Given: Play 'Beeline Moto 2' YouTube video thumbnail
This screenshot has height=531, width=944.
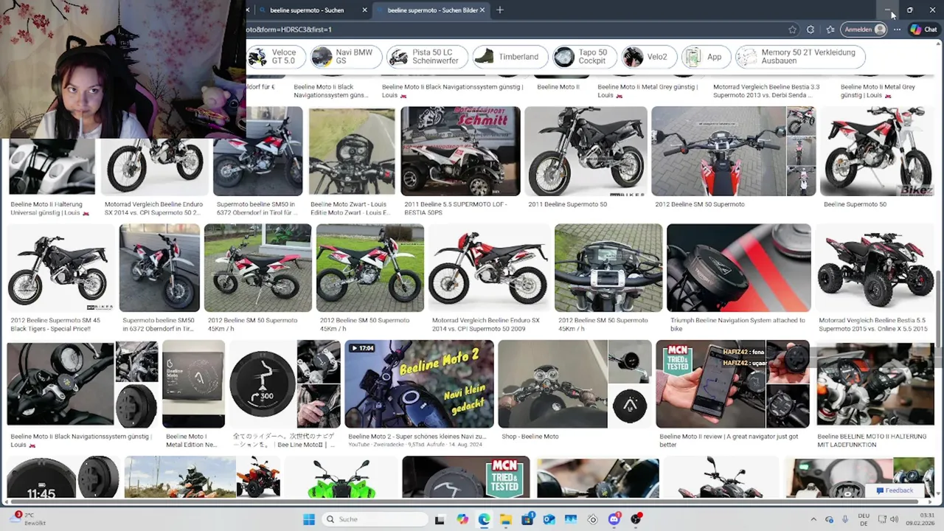Looking at the screenshot, I should tap(419, 383).
